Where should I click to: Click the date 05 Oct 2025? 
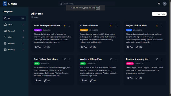coord(94,30)
